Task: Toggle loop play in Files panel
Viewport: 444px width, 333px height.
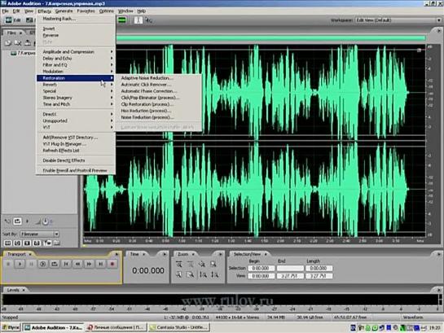Action: click(x=17, y=221)
